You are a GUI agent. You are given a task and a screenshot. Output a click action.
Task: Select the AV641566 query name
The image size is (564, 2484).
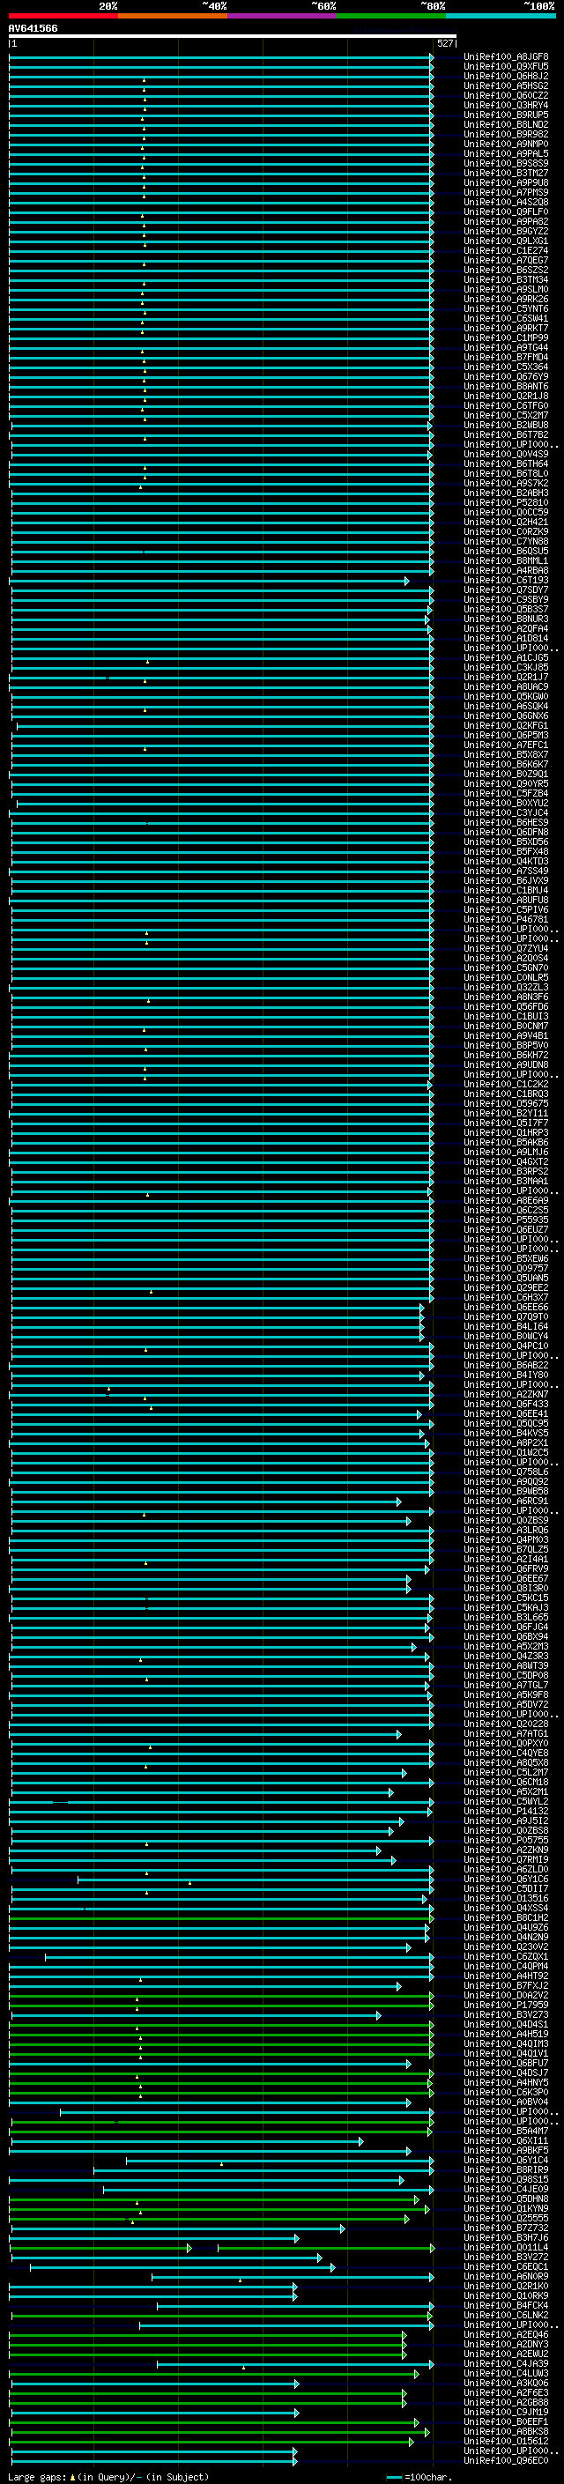[33, 29]
